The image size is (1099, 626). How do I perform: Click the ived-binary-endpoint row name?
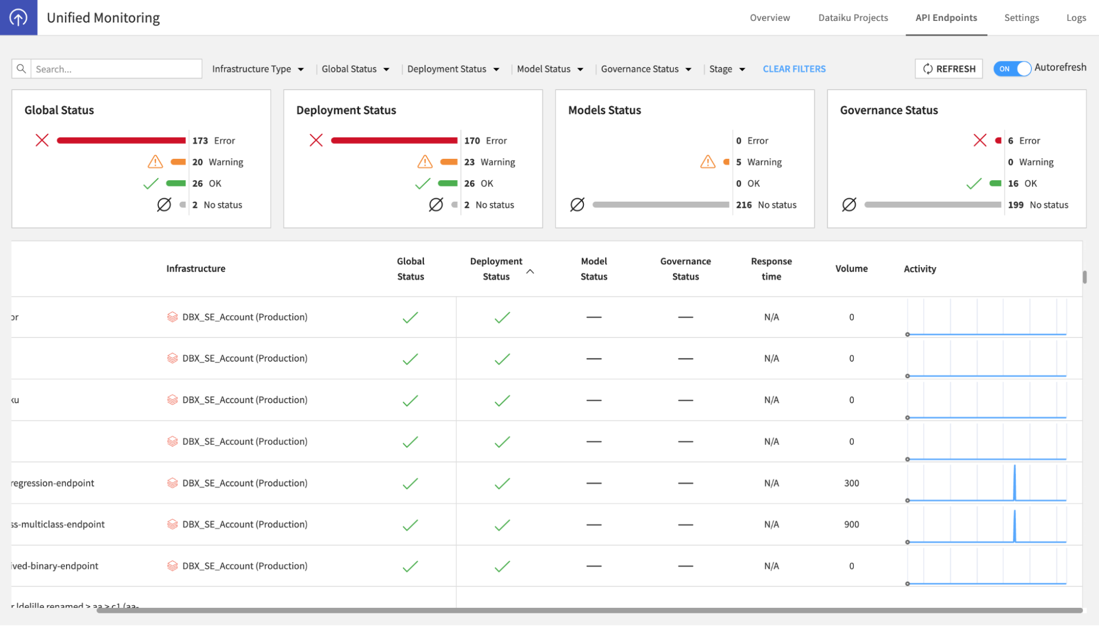[x=55, y=566]
